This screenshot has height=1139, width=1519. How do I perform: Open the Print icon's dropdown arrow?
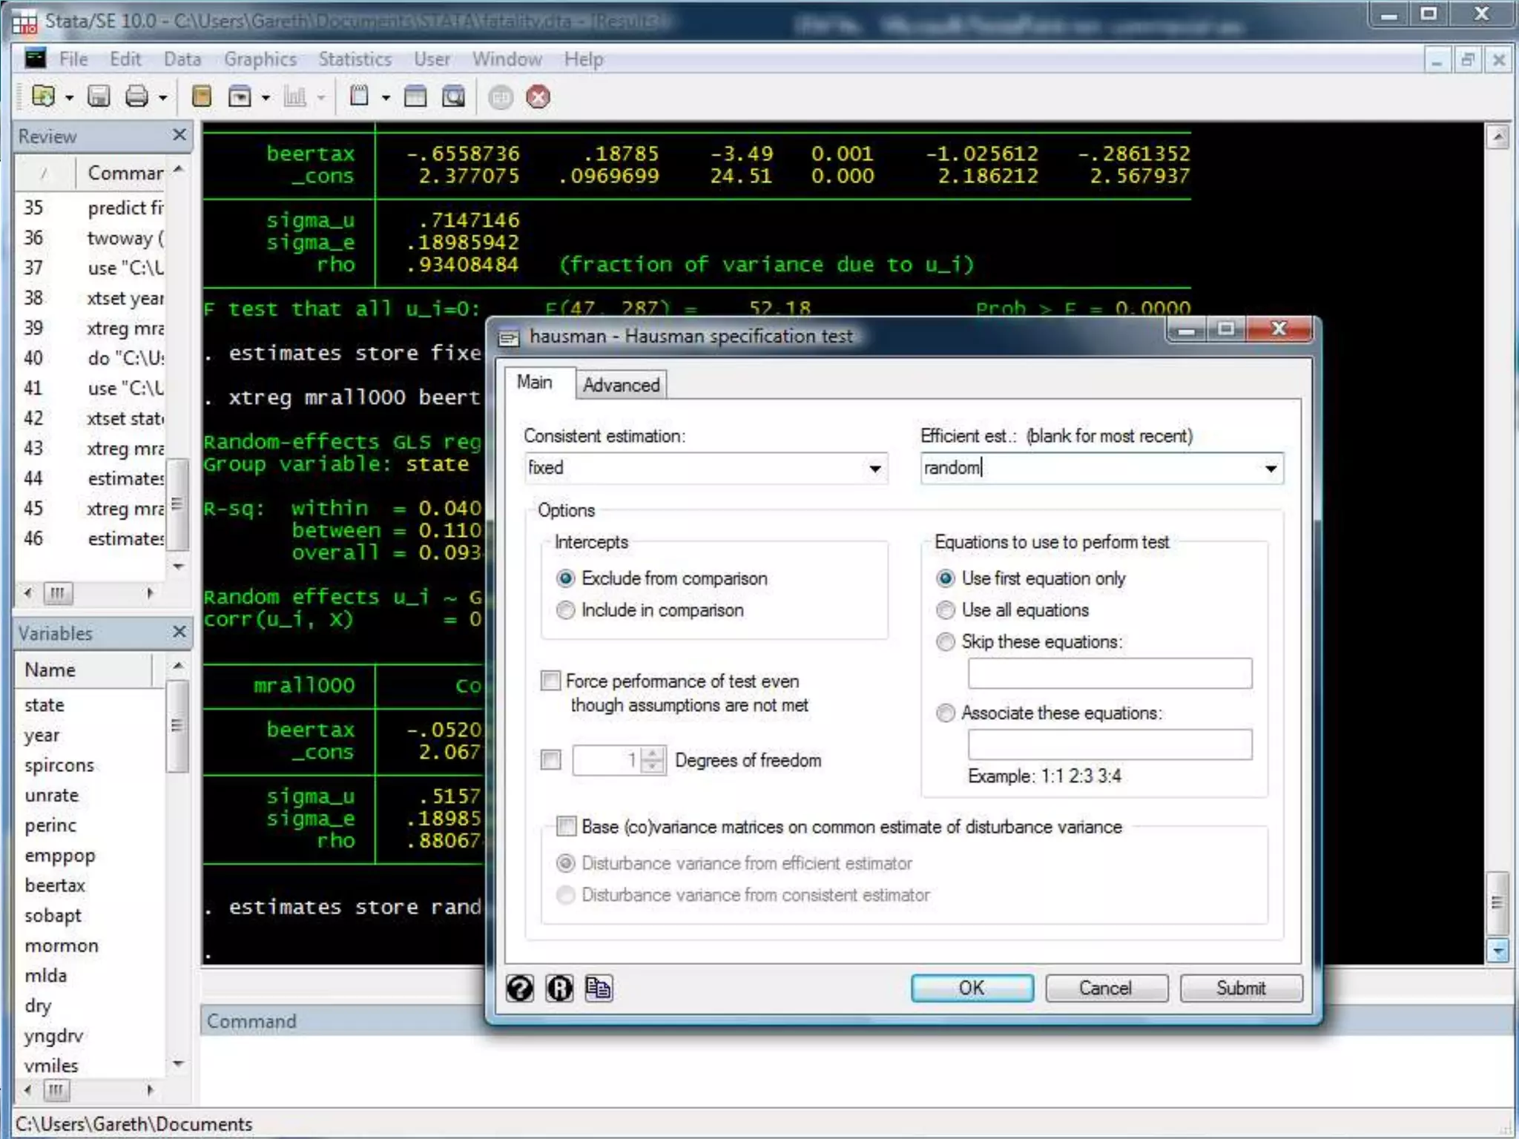click(x=163, y=98)
